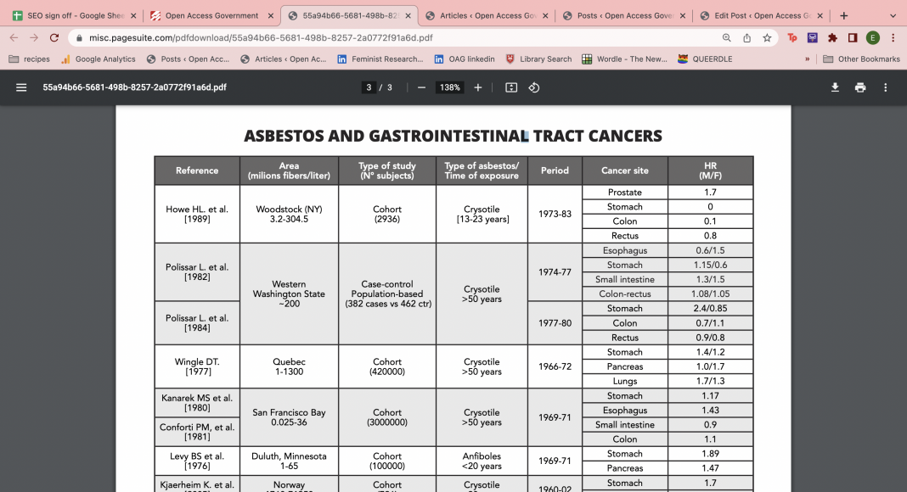Viewport: 907px width, 492px height.
Task: Expand the tab search chevron
Action: pos(893,15)
